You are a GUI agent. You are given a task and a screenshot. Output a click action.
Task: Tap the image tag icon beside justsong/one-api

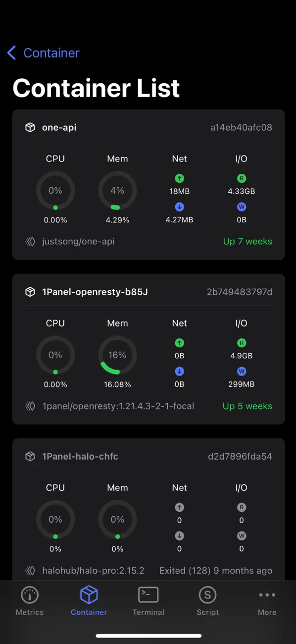30,241
